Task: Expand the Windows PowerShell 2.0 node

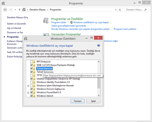Action: (28, 93)
